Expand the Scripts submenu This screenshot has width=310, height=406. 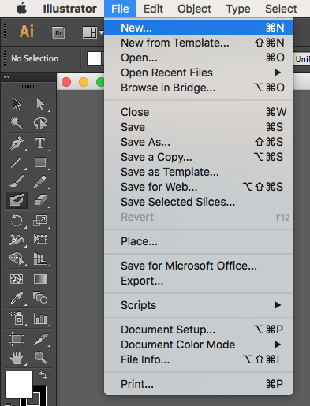[x=199, y=305]
